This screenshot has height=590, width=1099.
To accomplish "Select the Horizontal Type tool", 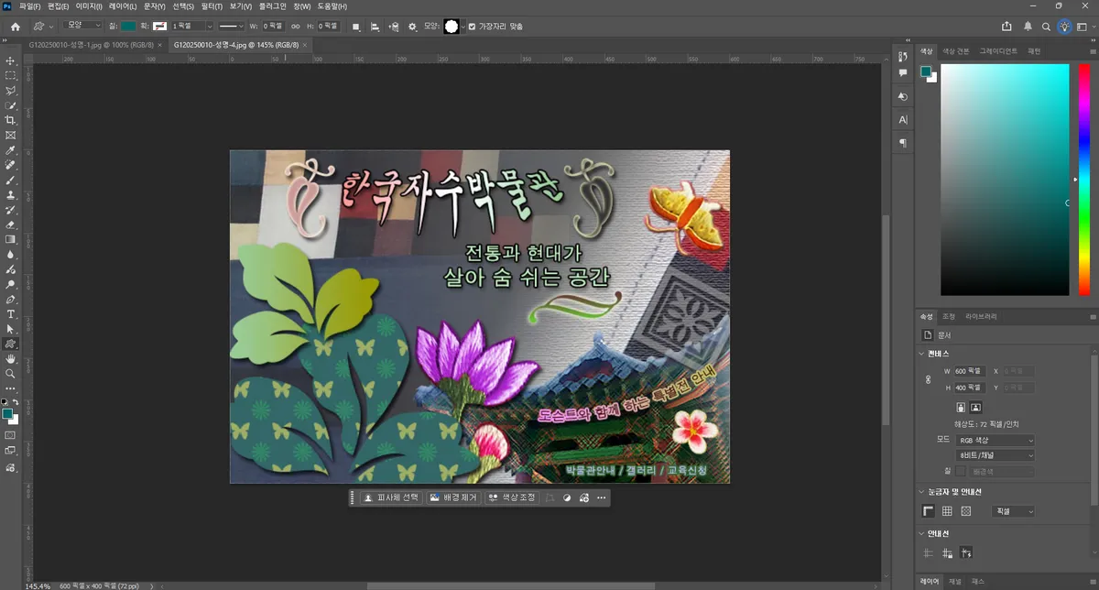I will [x=11, y=314].
